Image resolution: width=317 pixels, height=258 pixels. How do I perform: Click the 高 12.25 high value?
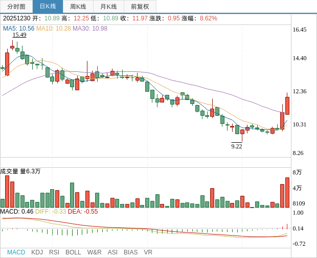(75, 18)
